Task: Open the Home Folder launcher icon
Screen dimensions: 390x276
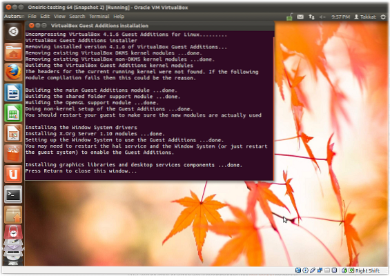Action: 13,52
